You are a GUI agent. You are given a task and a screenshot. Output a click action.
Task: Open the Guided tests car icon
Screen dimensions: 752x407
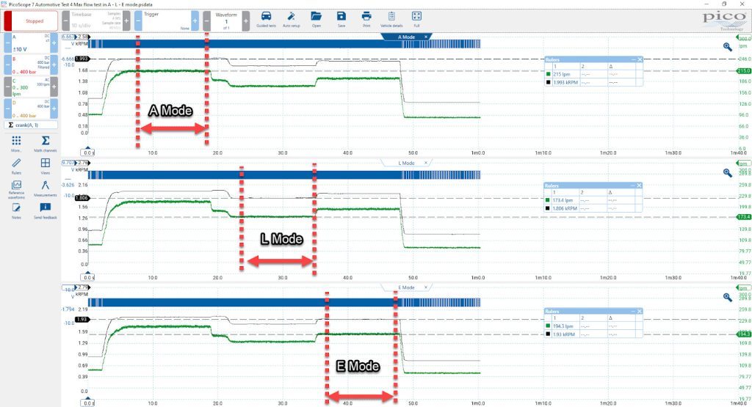266,18
